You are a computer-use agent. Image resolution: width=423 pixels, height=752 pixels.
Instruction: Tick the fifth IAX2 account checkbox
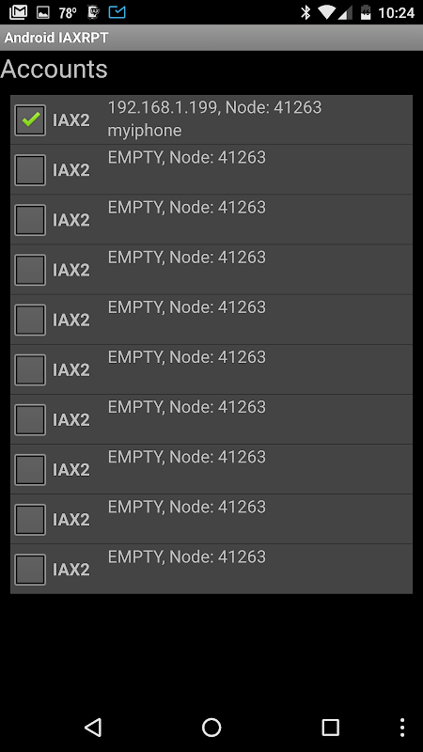[x=30, y=320]
